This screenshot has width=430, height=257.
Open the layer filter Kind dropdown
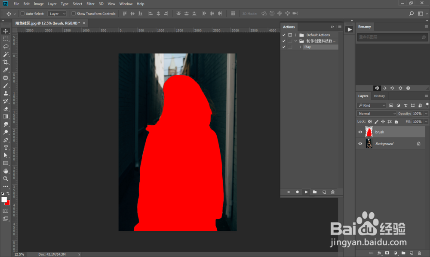(372, 105)
